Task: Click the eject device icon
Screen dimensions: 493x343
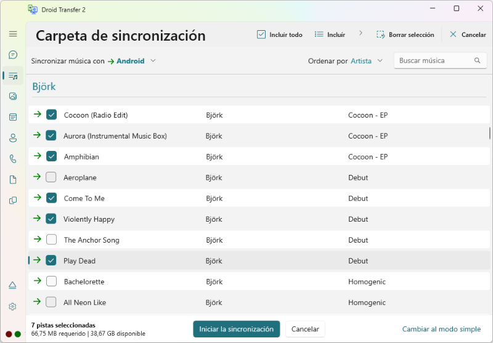Action: click(x=13, y=285)
